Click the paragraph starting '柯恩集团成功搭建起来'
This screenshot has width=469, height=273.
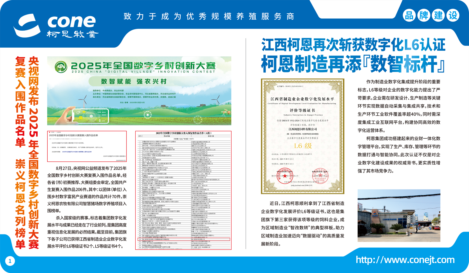click(x=399, y=155)
